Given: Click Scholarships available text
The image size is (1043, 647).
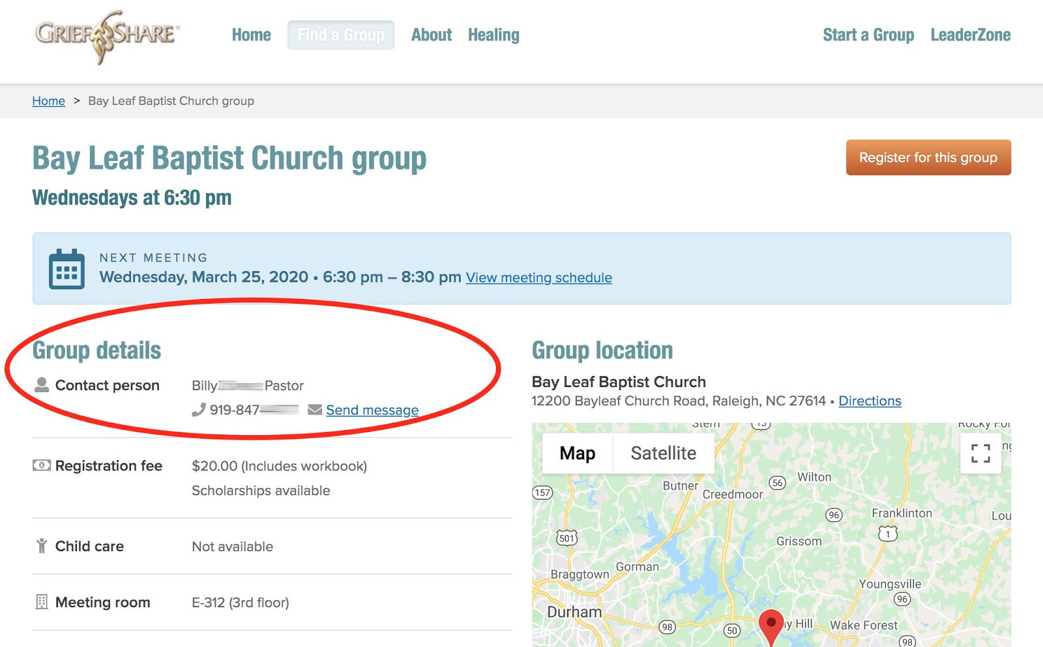Looking at the screenshot, I should point(261,491).
